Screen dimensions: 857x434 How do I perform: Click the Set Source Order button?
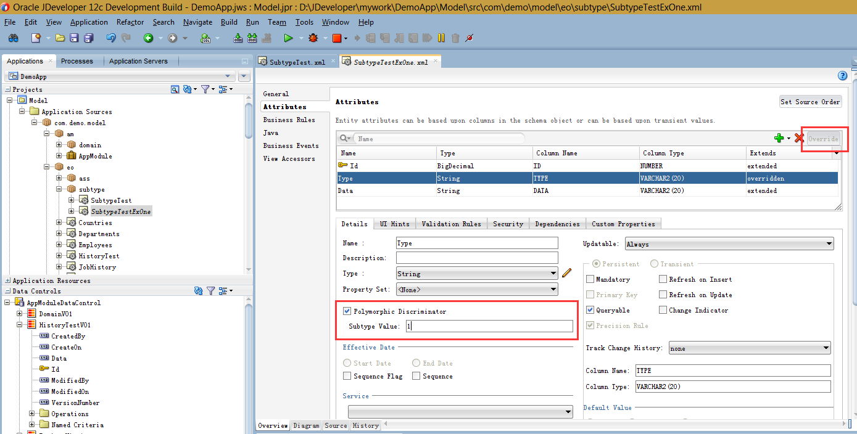coord(810,102)
